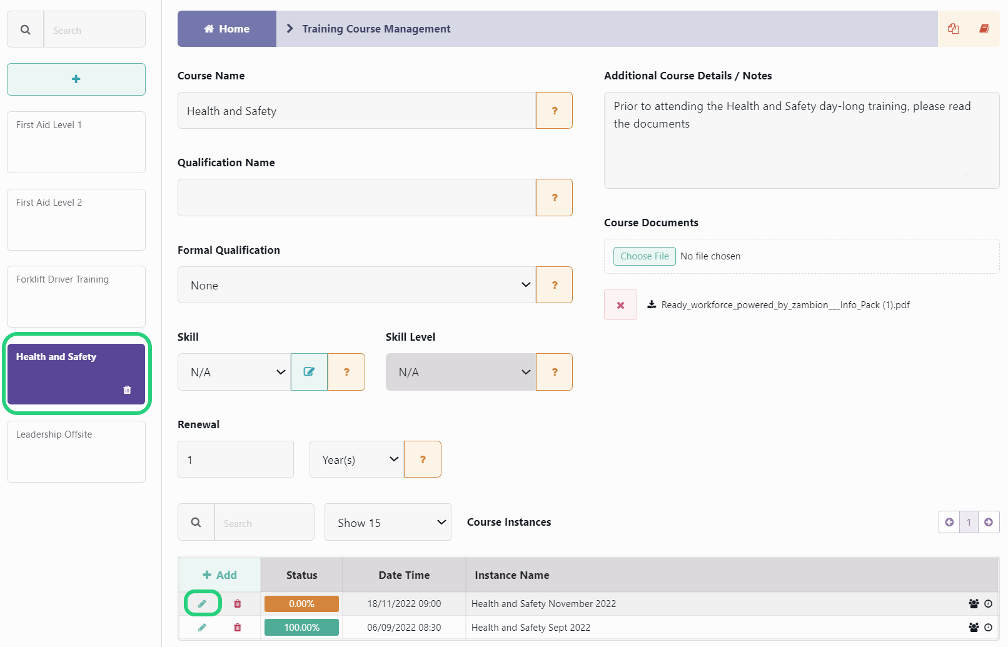Select Forklift Driver Training course
Image resolution: width=1008 pixels, height=647 pixels.
[x=76, y=296]
